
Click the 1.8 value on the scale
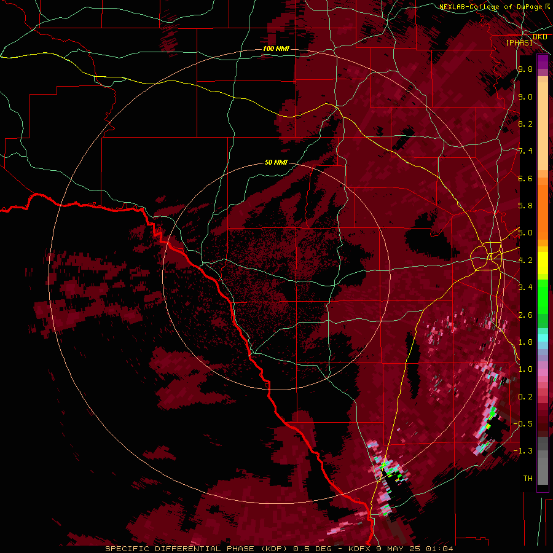click(525, 342)
